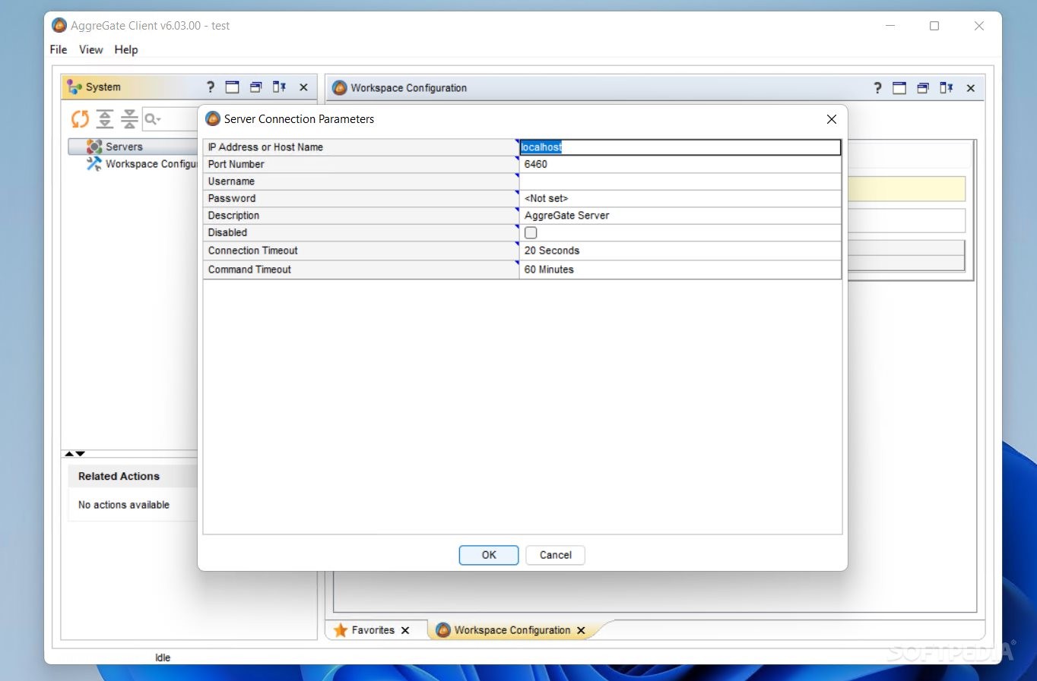The width and height of the screenshot is (1037, 681).
Task: Click the System panel title icon
Action: [75, 87]
